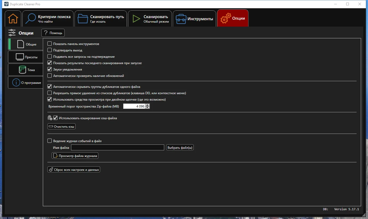Image resolution: width=368 pixels, height=219 pixels.
Task: Maximize the Duplicate Cleaner Pro window
Action: click(x=348, y=4)
